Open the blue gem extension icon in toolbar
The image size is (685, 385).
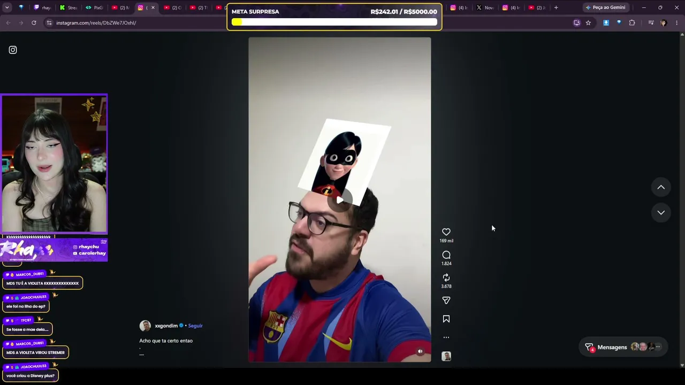(619, 23)
